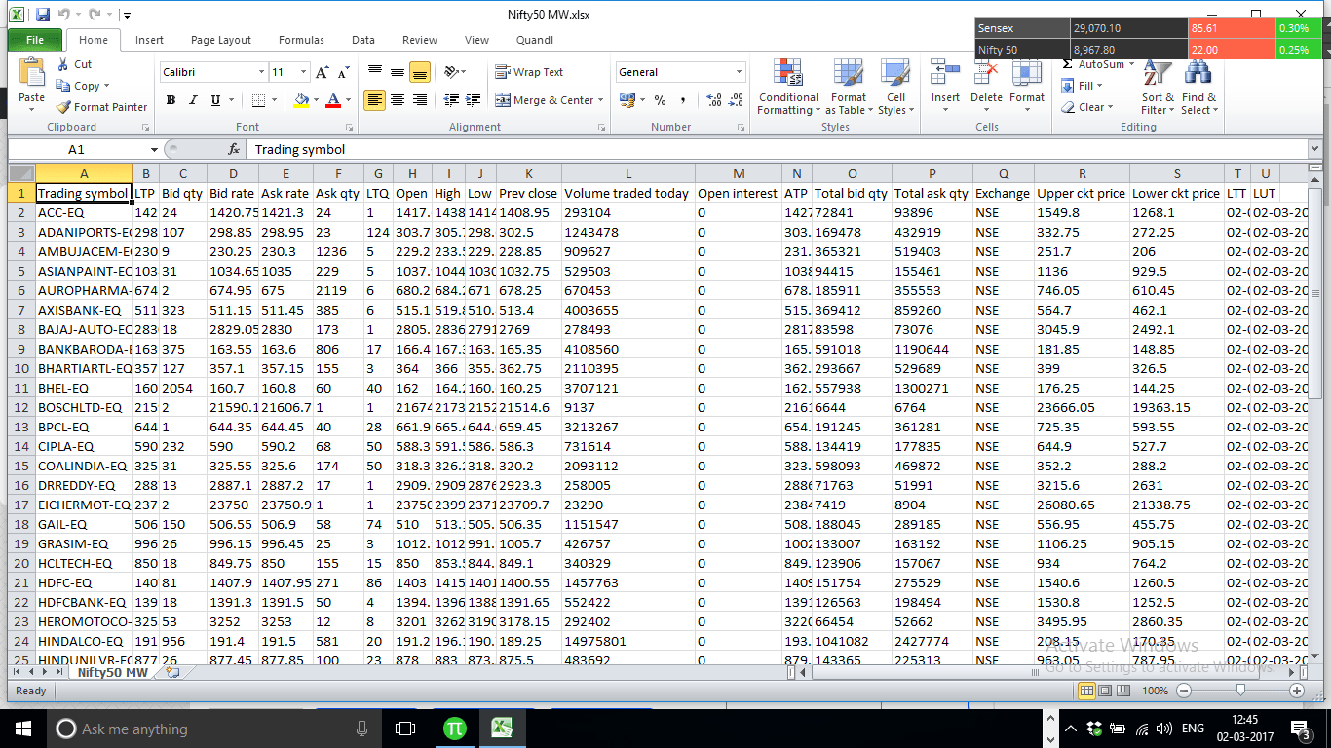Open Format as Table gallery
1331x748 pixels.
[x=848, y=88]
